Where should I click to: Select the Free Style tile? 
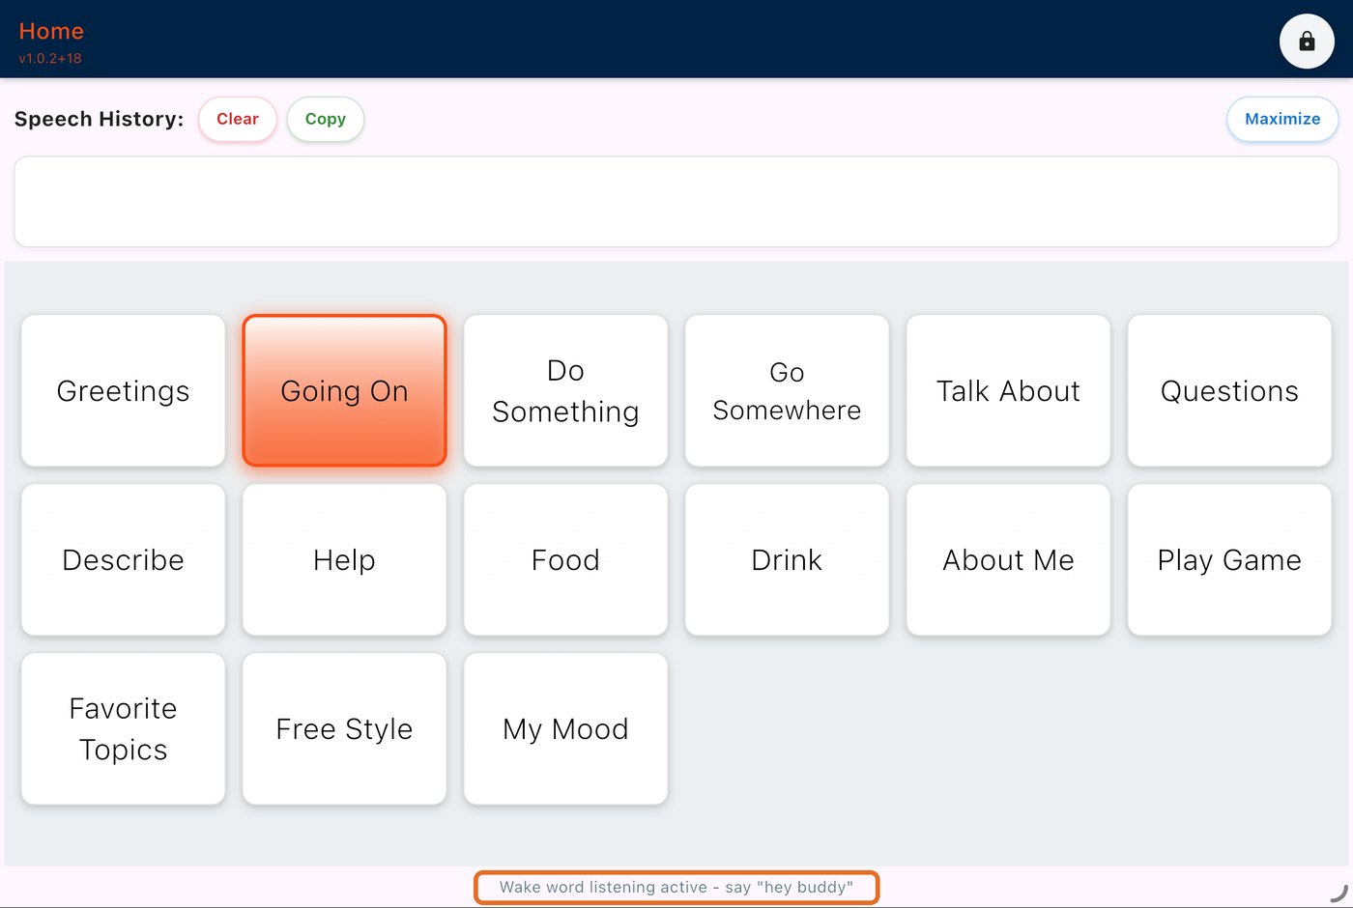point(344,728)
